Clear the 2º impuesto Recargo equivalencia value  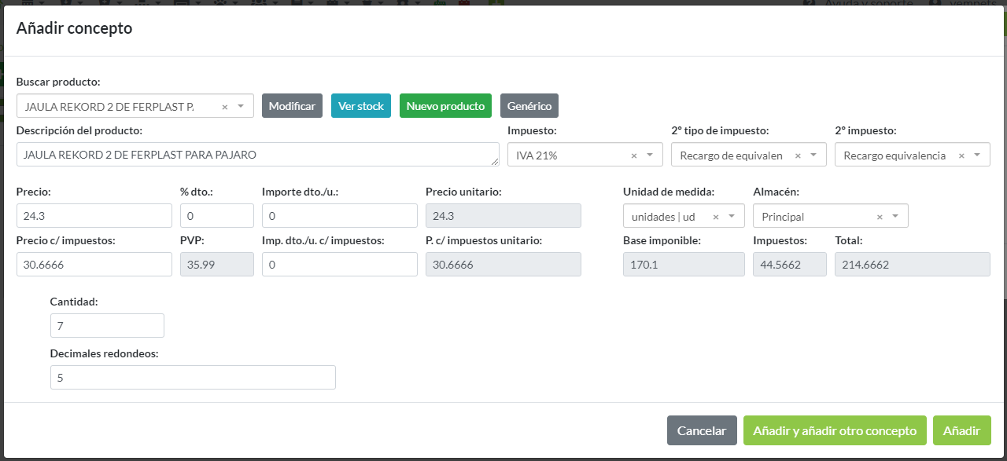(x=961, y=156)
